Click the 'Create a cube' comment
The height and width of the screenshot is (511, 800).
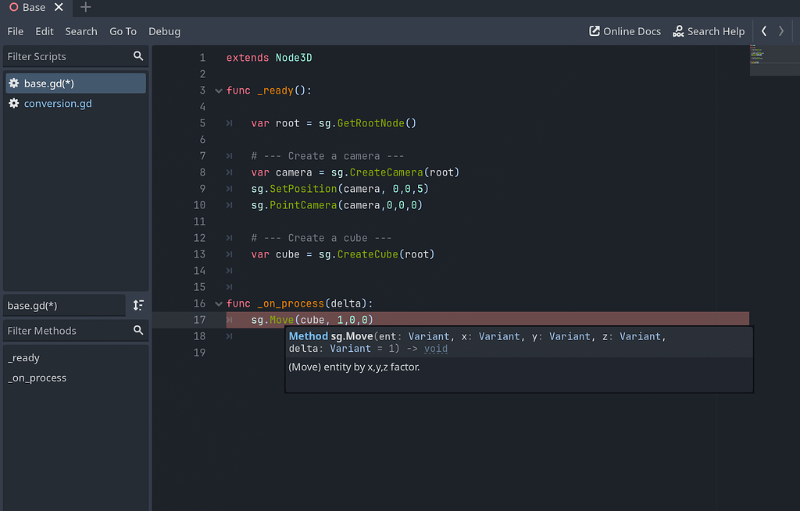[321, 238]
